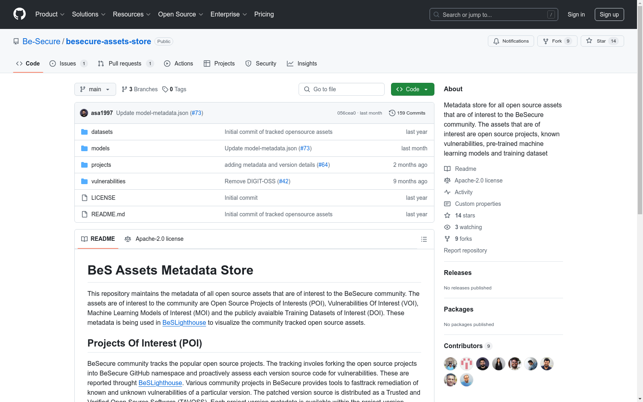Open the LICENSE file

click(103, 198)
